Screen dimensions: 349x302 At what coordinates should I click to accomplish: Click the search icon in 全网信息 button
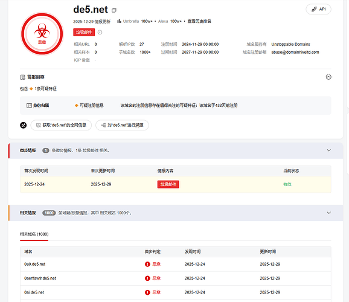pos(38,125)
